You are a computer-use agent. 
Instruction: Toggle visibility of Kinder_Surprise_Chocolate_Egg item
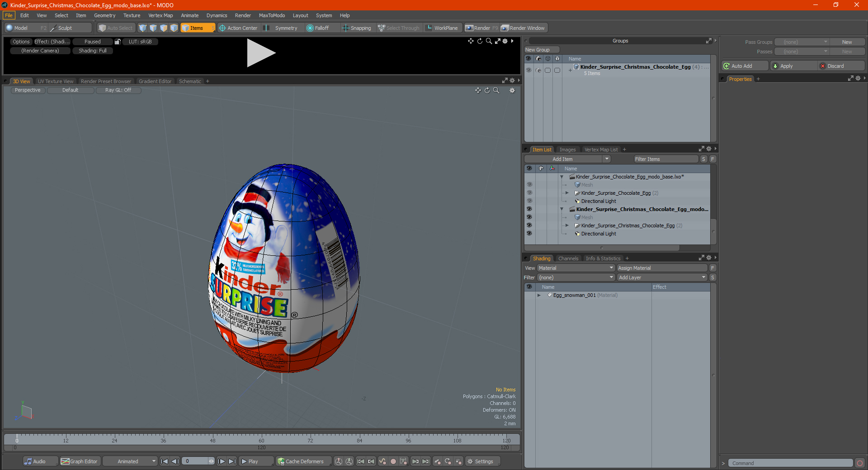tap(529, 193)
